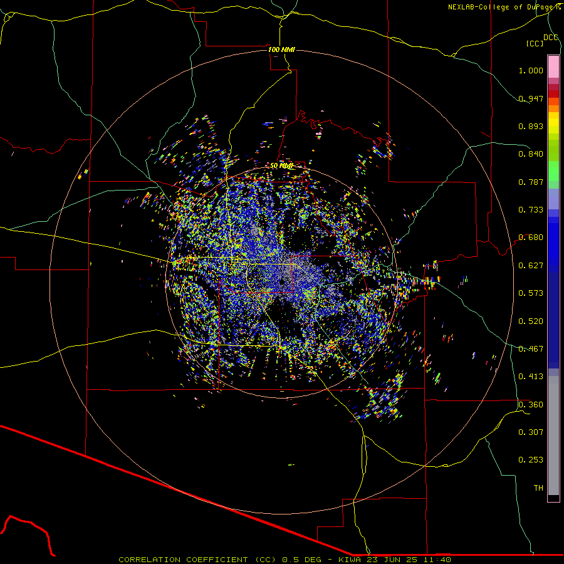Click the 0.467 color scale value
Viewport: 564px width, 564px height.
click(x=531, y=349)
